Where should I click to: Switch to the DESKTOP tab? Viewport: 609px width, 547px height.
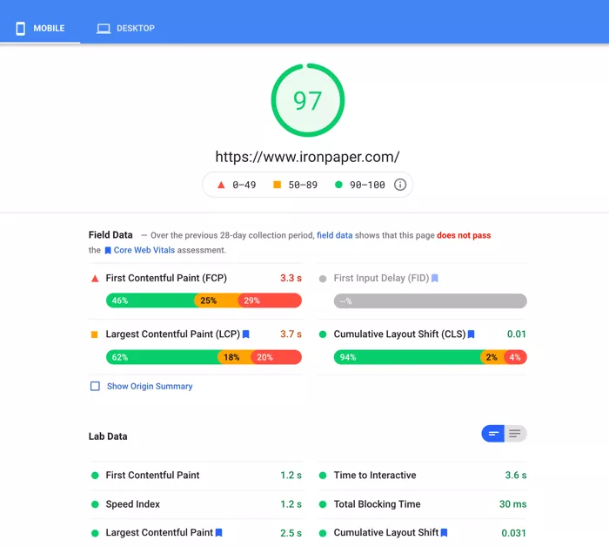click(125, 28)
